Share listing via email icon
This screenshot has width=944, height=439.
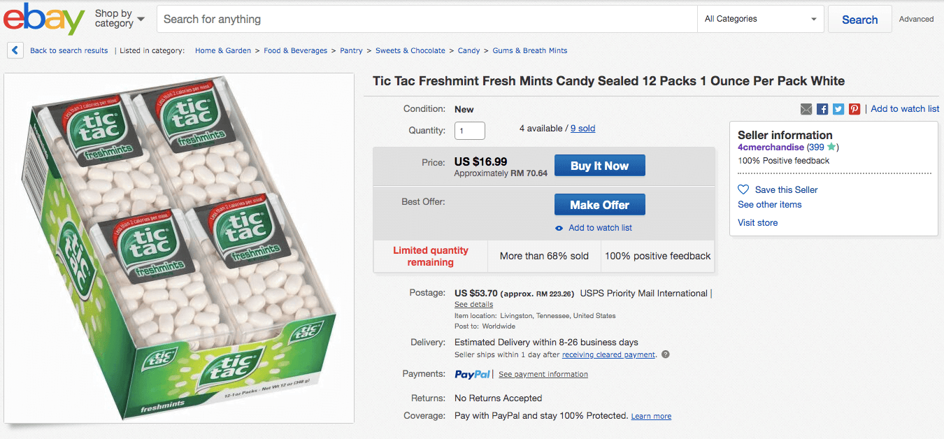click(x=806, y=109)
